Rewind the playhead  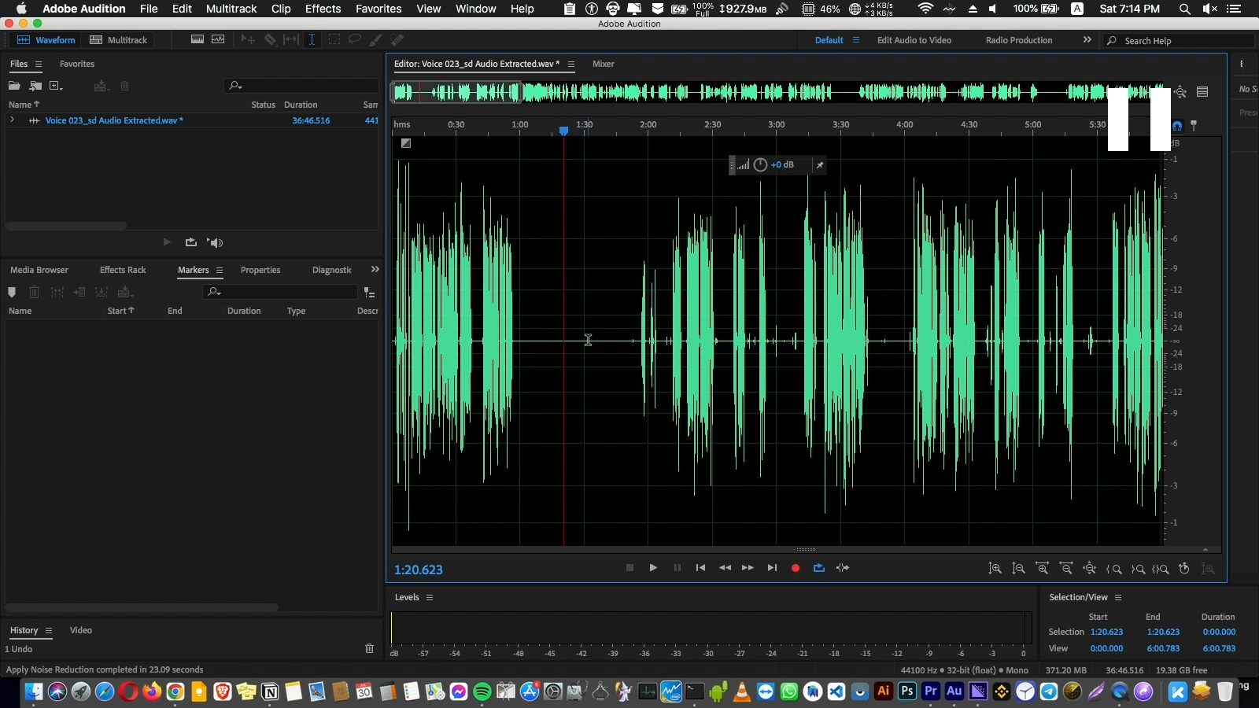[725, 568]
